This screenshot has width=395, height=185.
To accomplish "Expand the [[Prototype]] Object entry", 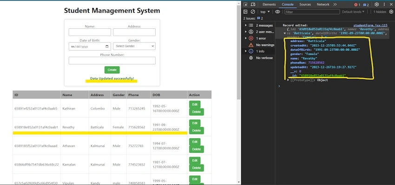I will [x=288, y=80].
